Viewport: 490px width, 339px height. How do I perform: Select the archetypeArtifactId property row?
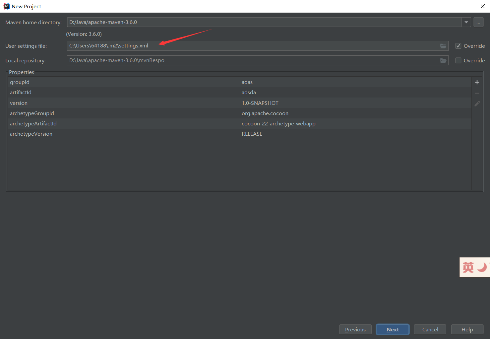[x=240, y=123]
